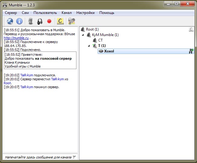Open the Канал menu
Viewport: 197px width, 163px height.
66,13
